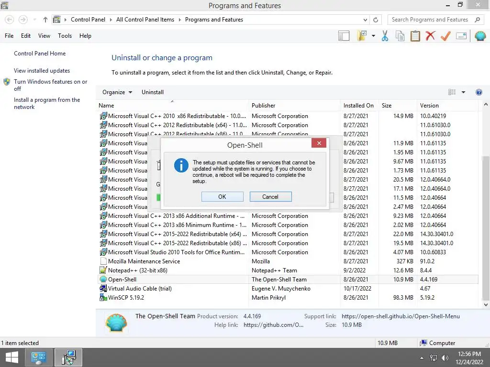Screen dimensions: 490x367
Task: Click the blue Help question mark icon
Action: (x=479, y=92)
